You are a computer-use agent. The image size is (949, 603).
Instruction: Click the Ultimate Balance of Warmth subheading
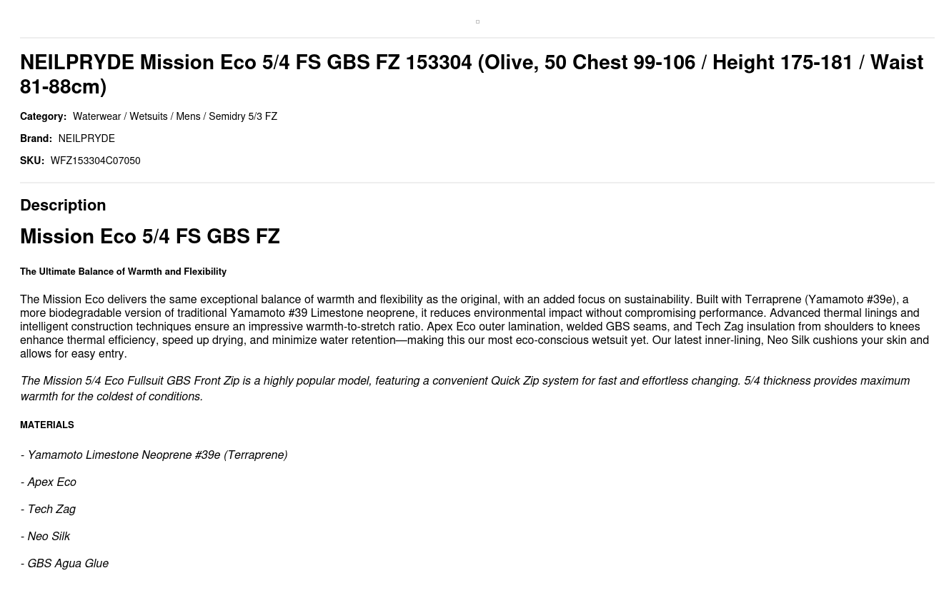click(123, 272)
